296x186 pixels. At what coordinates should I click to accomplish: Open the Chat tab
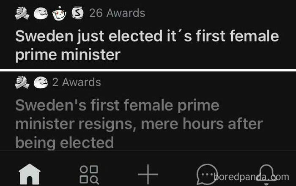click(x=206, y=173)
